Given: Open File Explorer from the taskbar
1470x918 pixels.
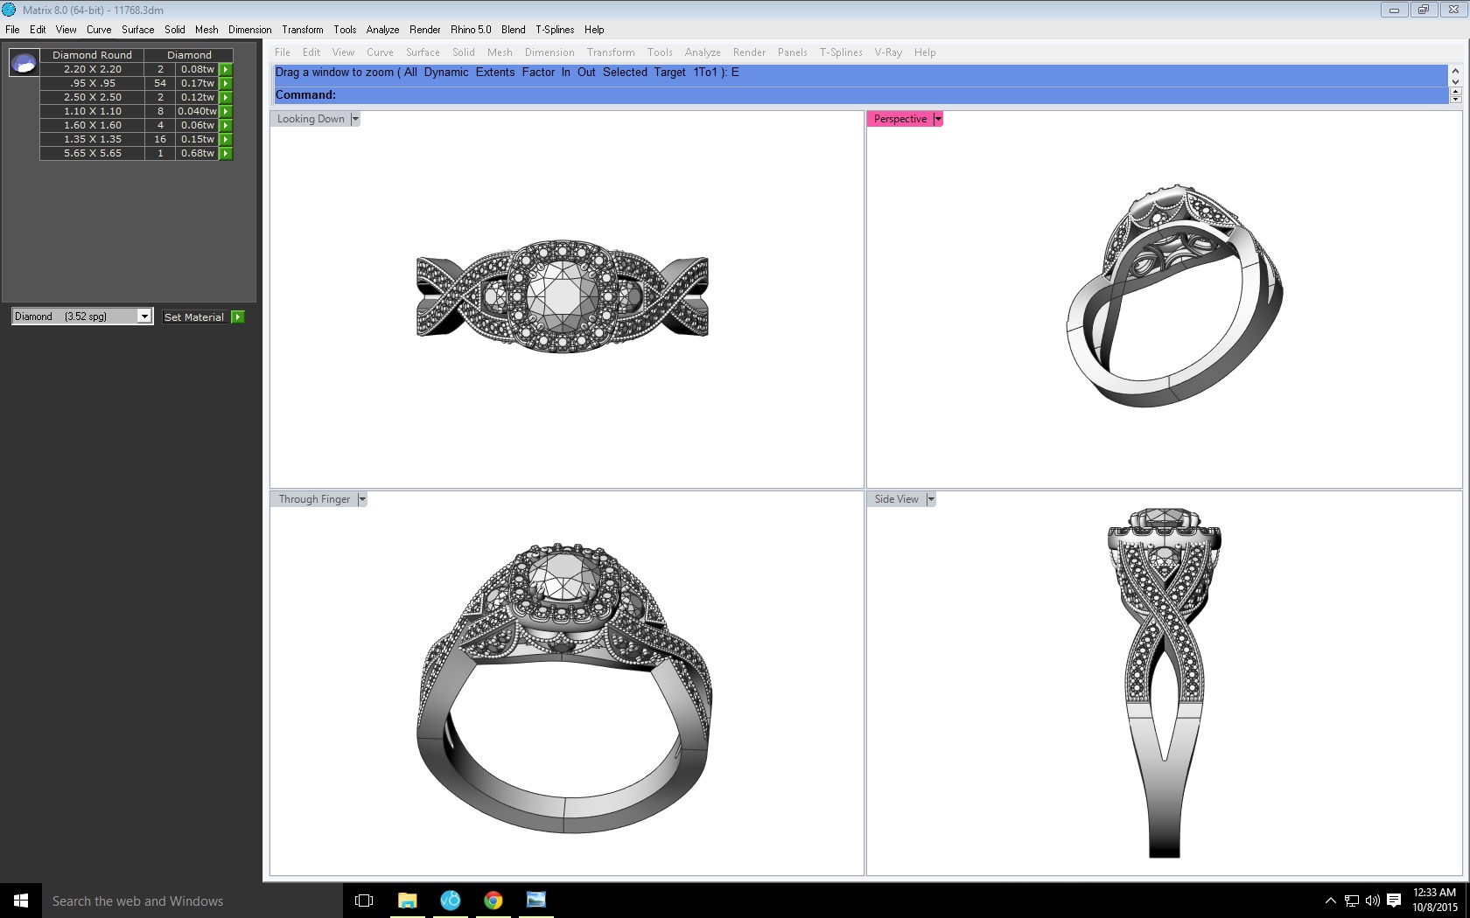Looking at the screenshot, I should pyautogui.click(x=408, y=901).
